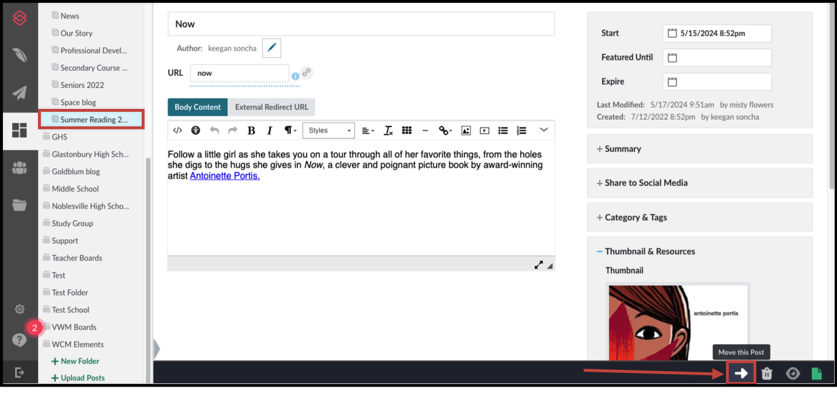The image size is (837, 412).
Task: Open the Antoinette Portis link
Action: tap(225, 176)
